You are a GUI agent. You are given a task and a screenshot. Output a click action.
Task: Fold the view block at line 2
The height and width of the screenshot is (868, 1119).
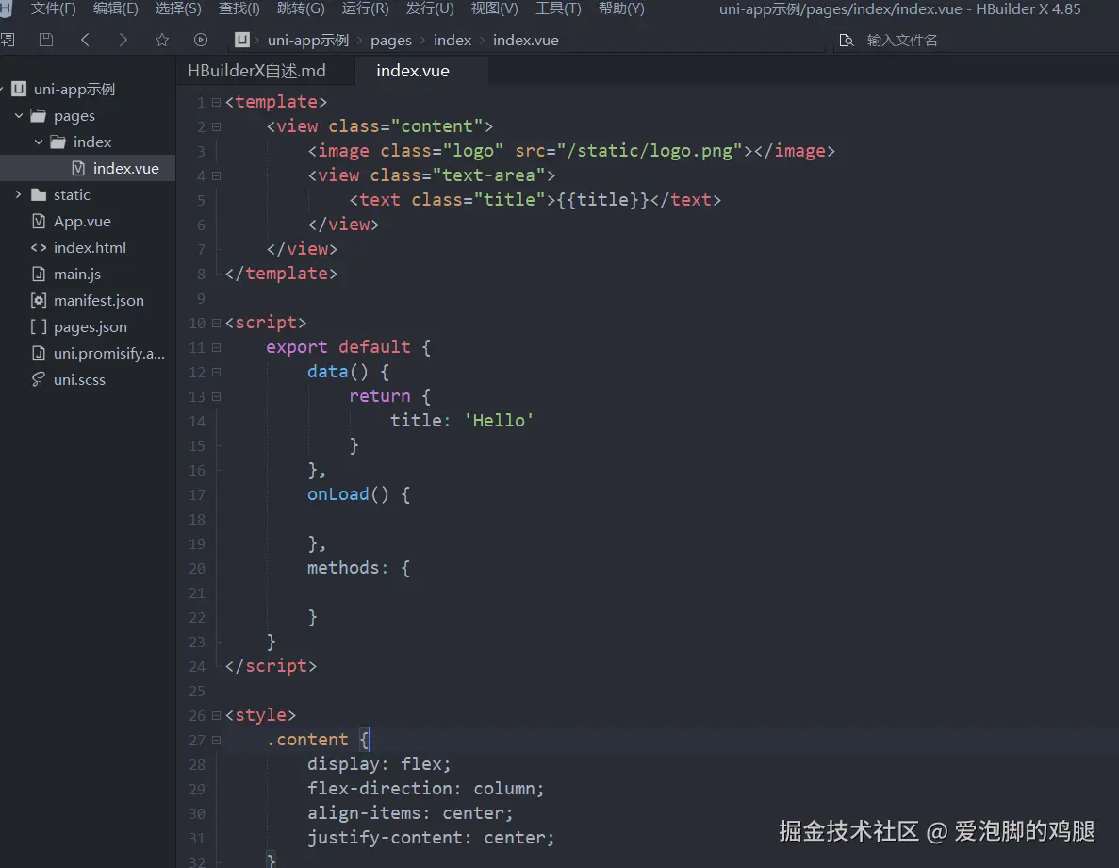pos(216,126)
